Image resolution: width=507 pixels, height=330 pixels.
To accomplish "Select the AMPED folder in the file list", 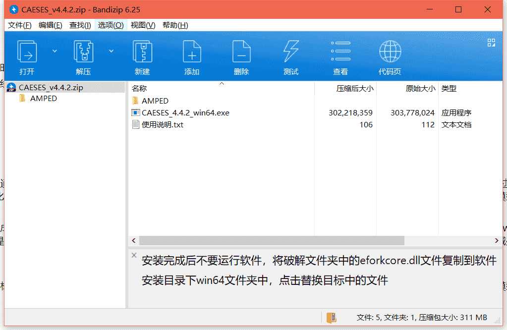I will pos(155,101).
